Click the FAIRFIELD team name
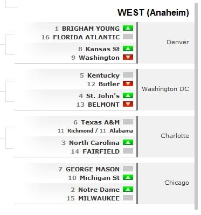The image size is (201, 215). coord(101,151)
